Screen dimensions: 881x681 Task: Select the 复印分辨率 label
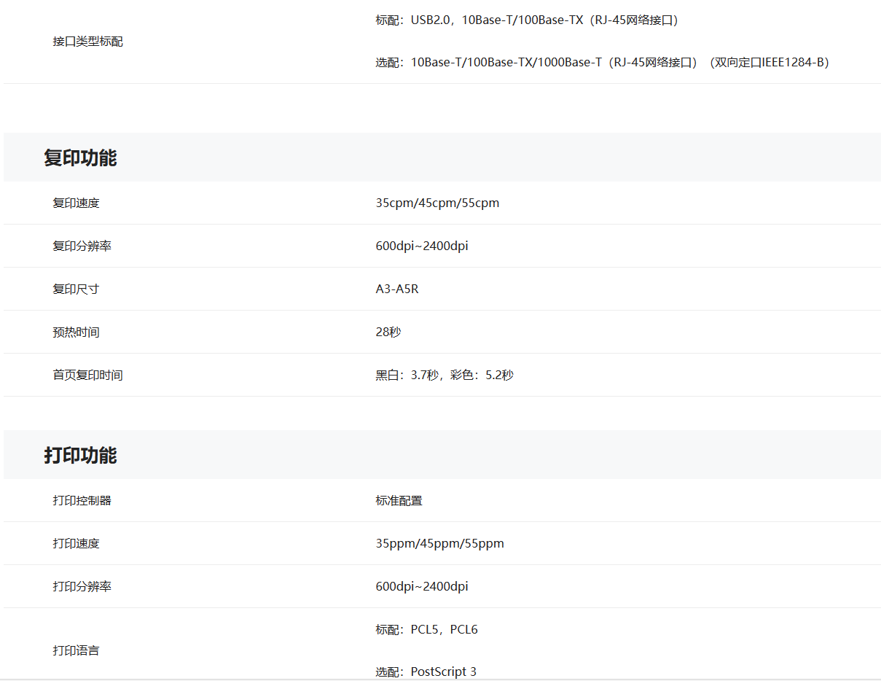(82, 246)
